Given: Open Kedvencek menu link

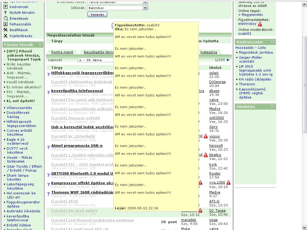Looking at the screenshot, I should click(x=19, y=7).
